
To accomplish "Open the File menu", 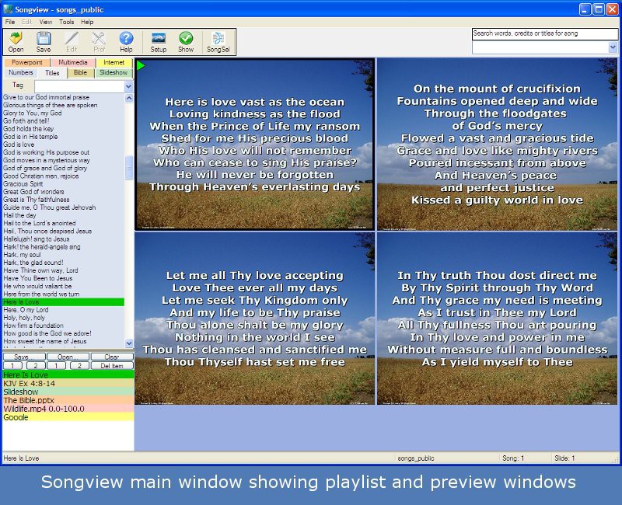I will (x=10, y=22).
